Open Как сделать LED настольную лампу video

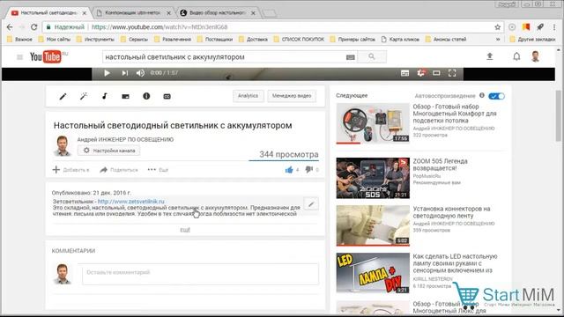(x=455, y=263)
